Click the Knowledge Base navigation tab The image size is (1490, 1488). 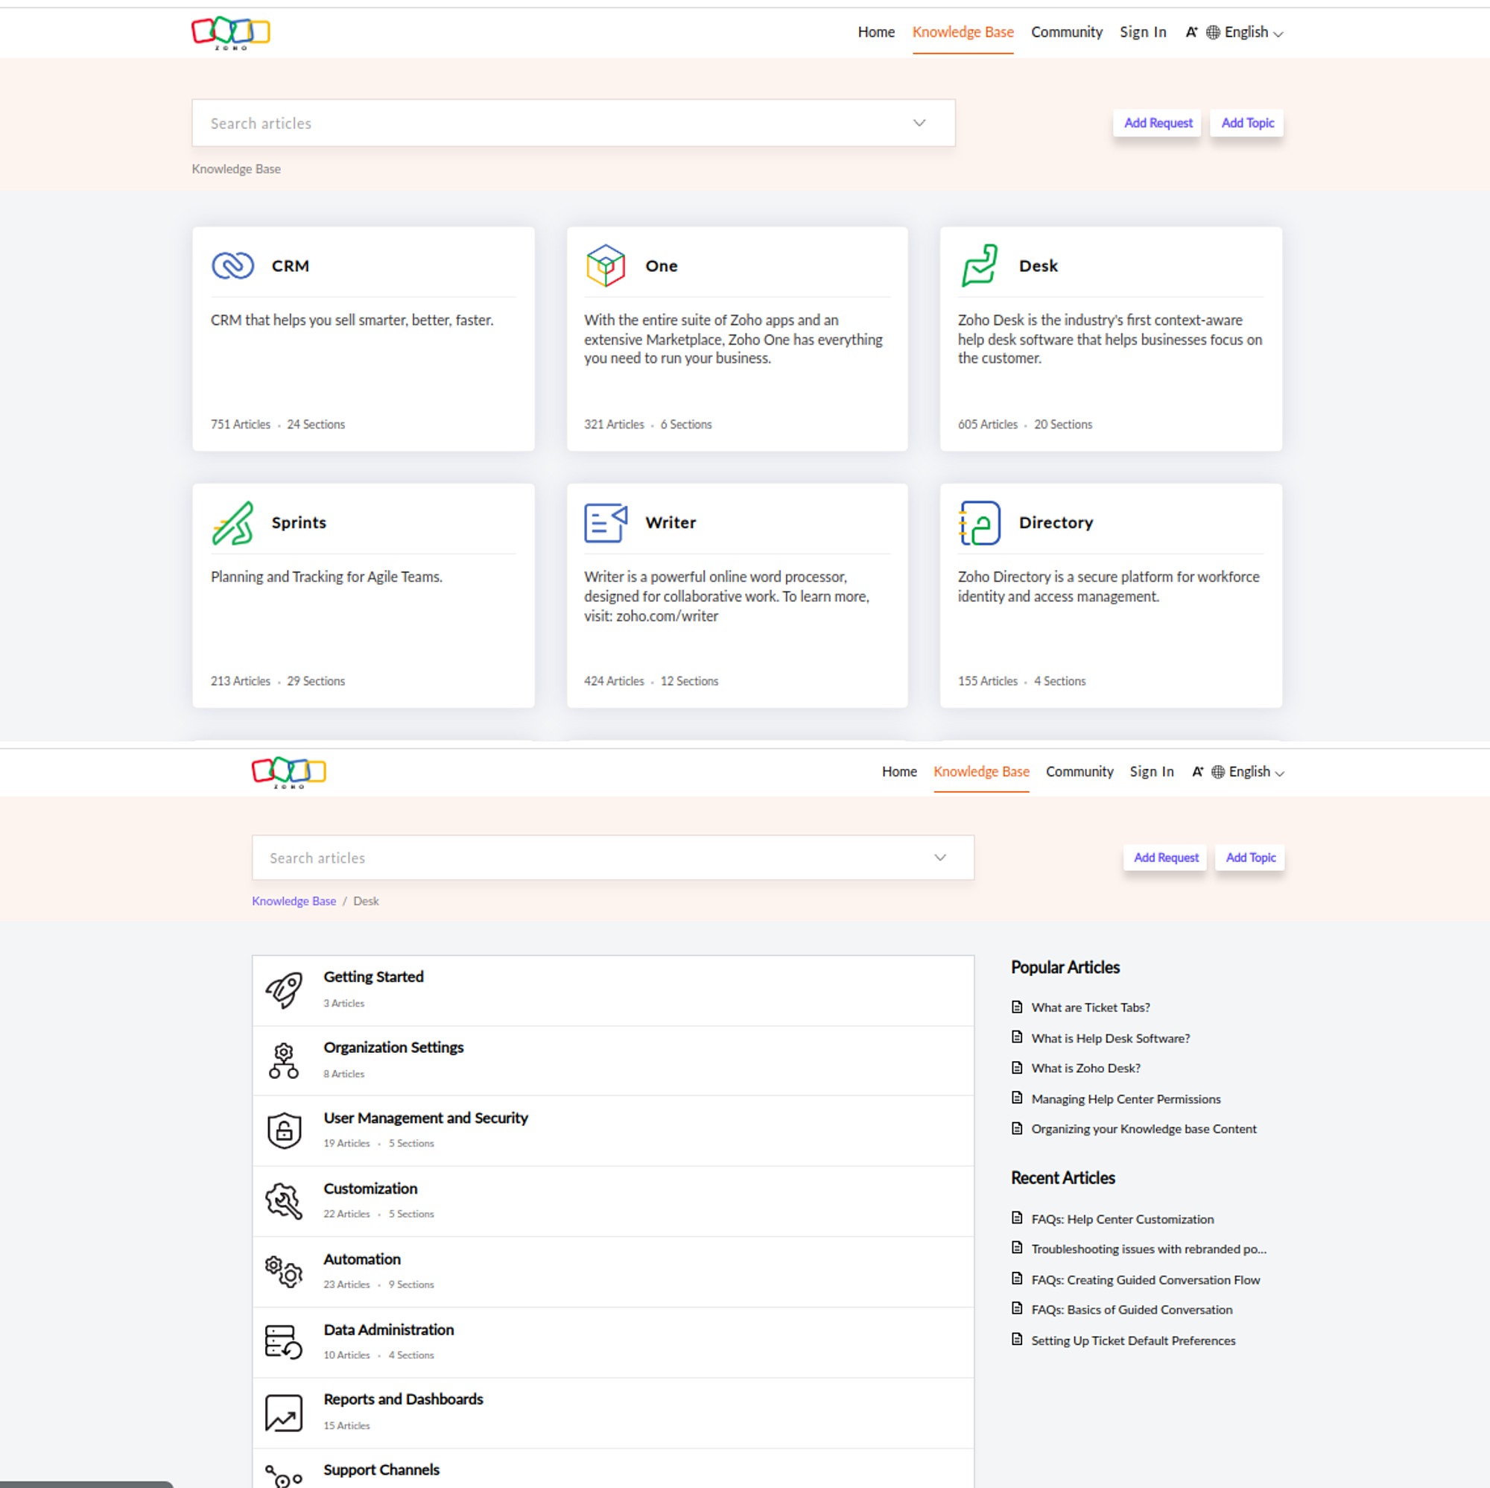[x=963, y=31]
